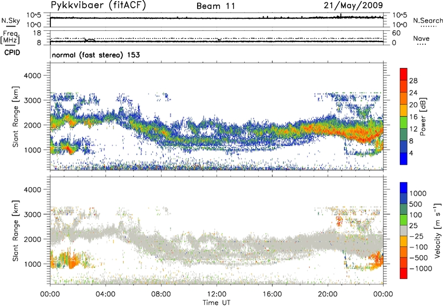Click the "-1000" label on the velocity colorbar
Screen dimensions: 443x306
click(421, 268)
